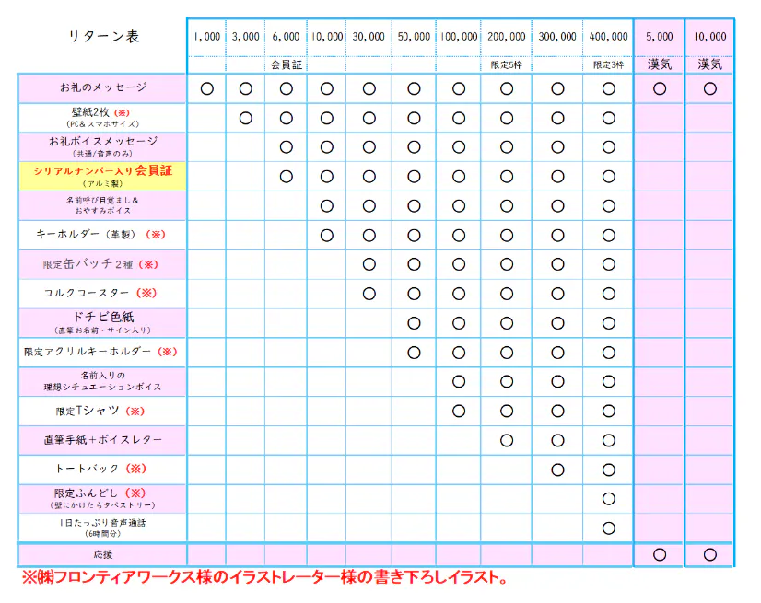Viewport: 761px width, 603px height.
Task: Click the 限定Tシャツ row circle under 100,000
Action: point(459,411)
